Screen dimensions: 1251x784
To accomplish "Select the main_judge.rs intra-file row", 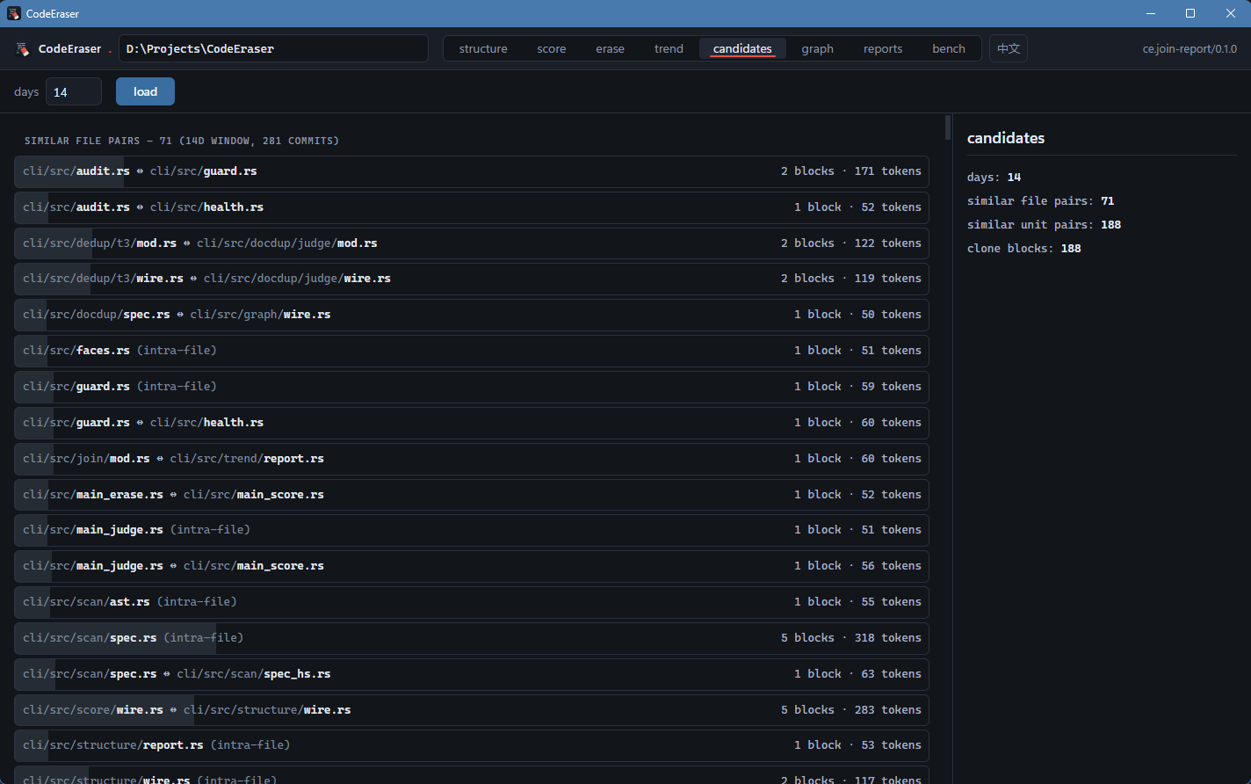I will pyautogui.click(x=472, y=530).
